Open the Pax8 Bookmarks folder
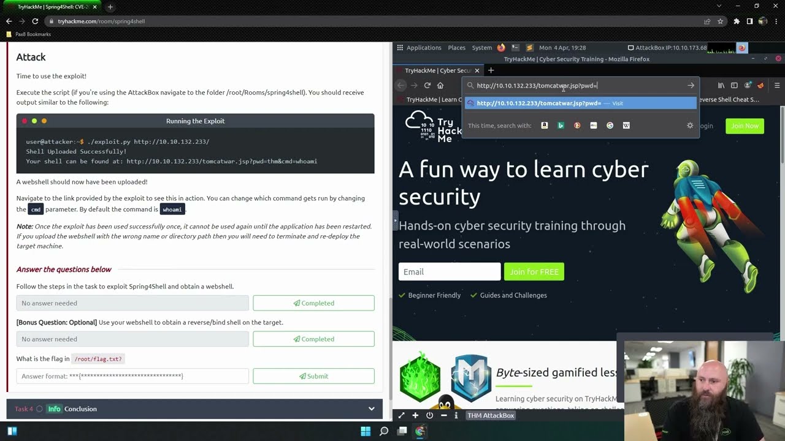 29,34
